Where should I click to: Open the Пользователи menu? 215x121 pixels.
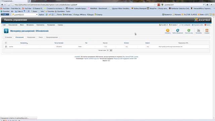13,25
